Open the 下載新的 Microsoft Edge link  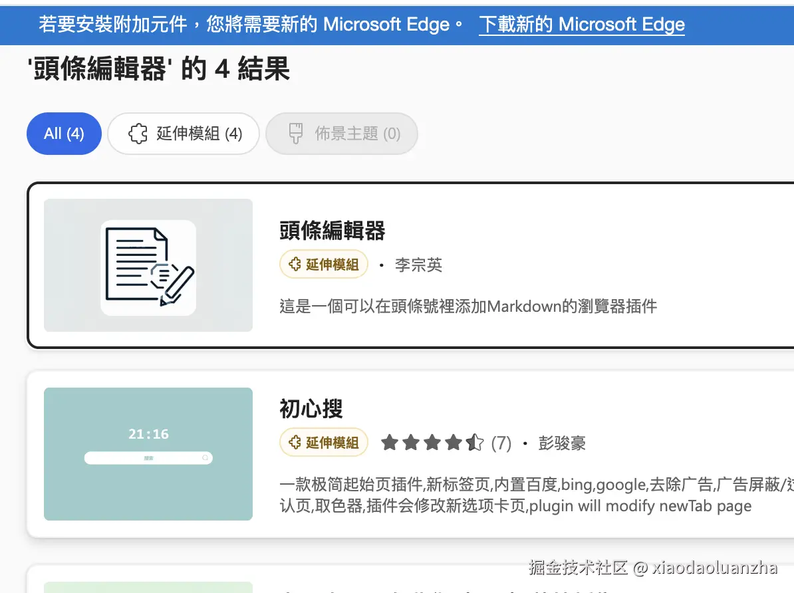(582, 24)
